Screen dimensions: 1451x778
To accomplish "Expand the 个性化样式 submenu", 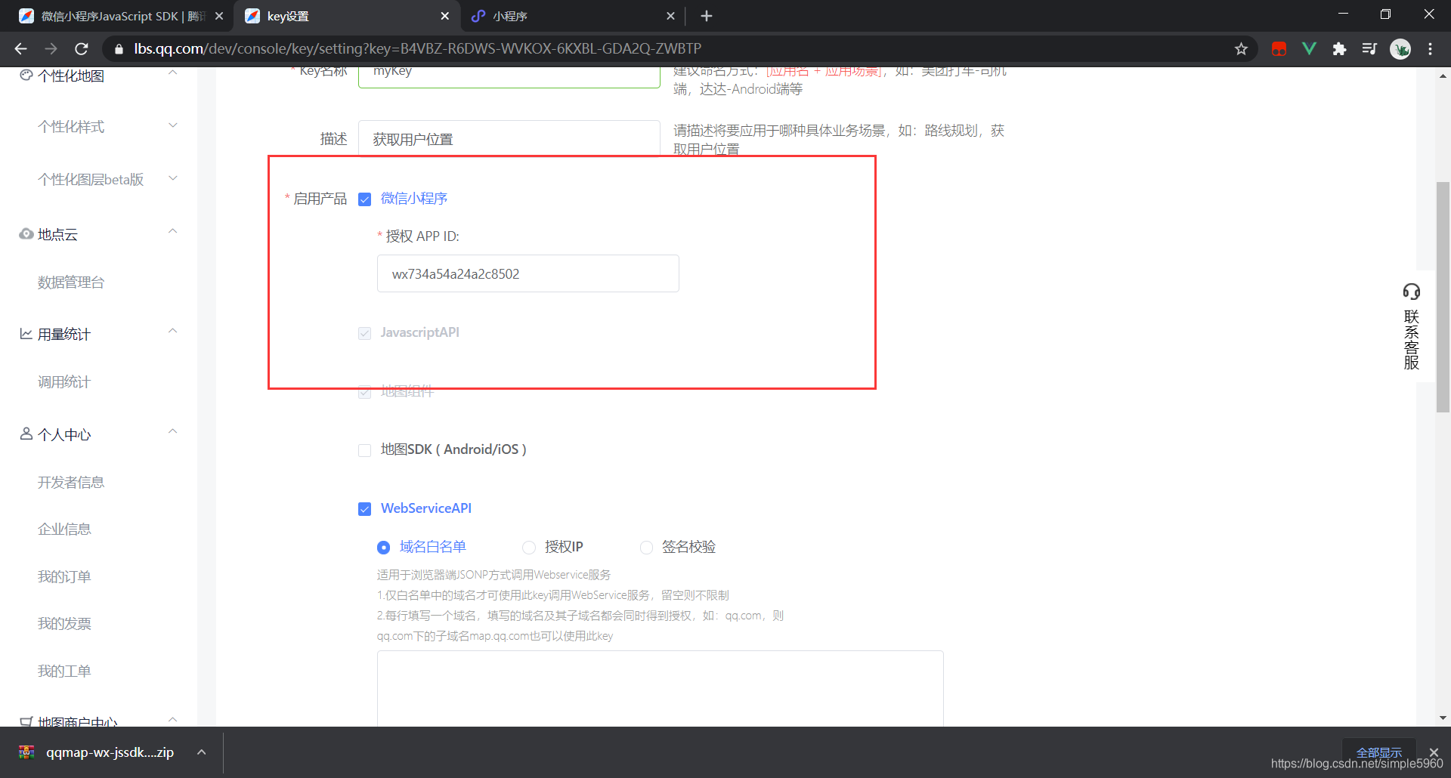I will [173, 125].
